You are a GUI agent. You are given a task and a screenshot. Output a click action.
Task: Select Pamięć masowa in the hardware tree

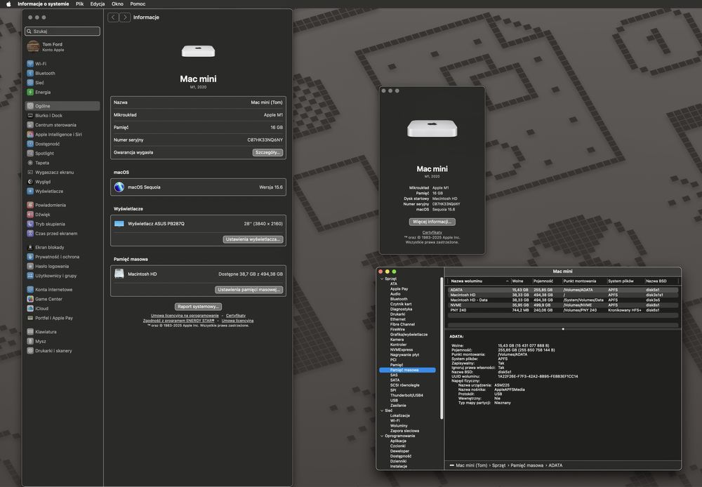tap(407, 371)
